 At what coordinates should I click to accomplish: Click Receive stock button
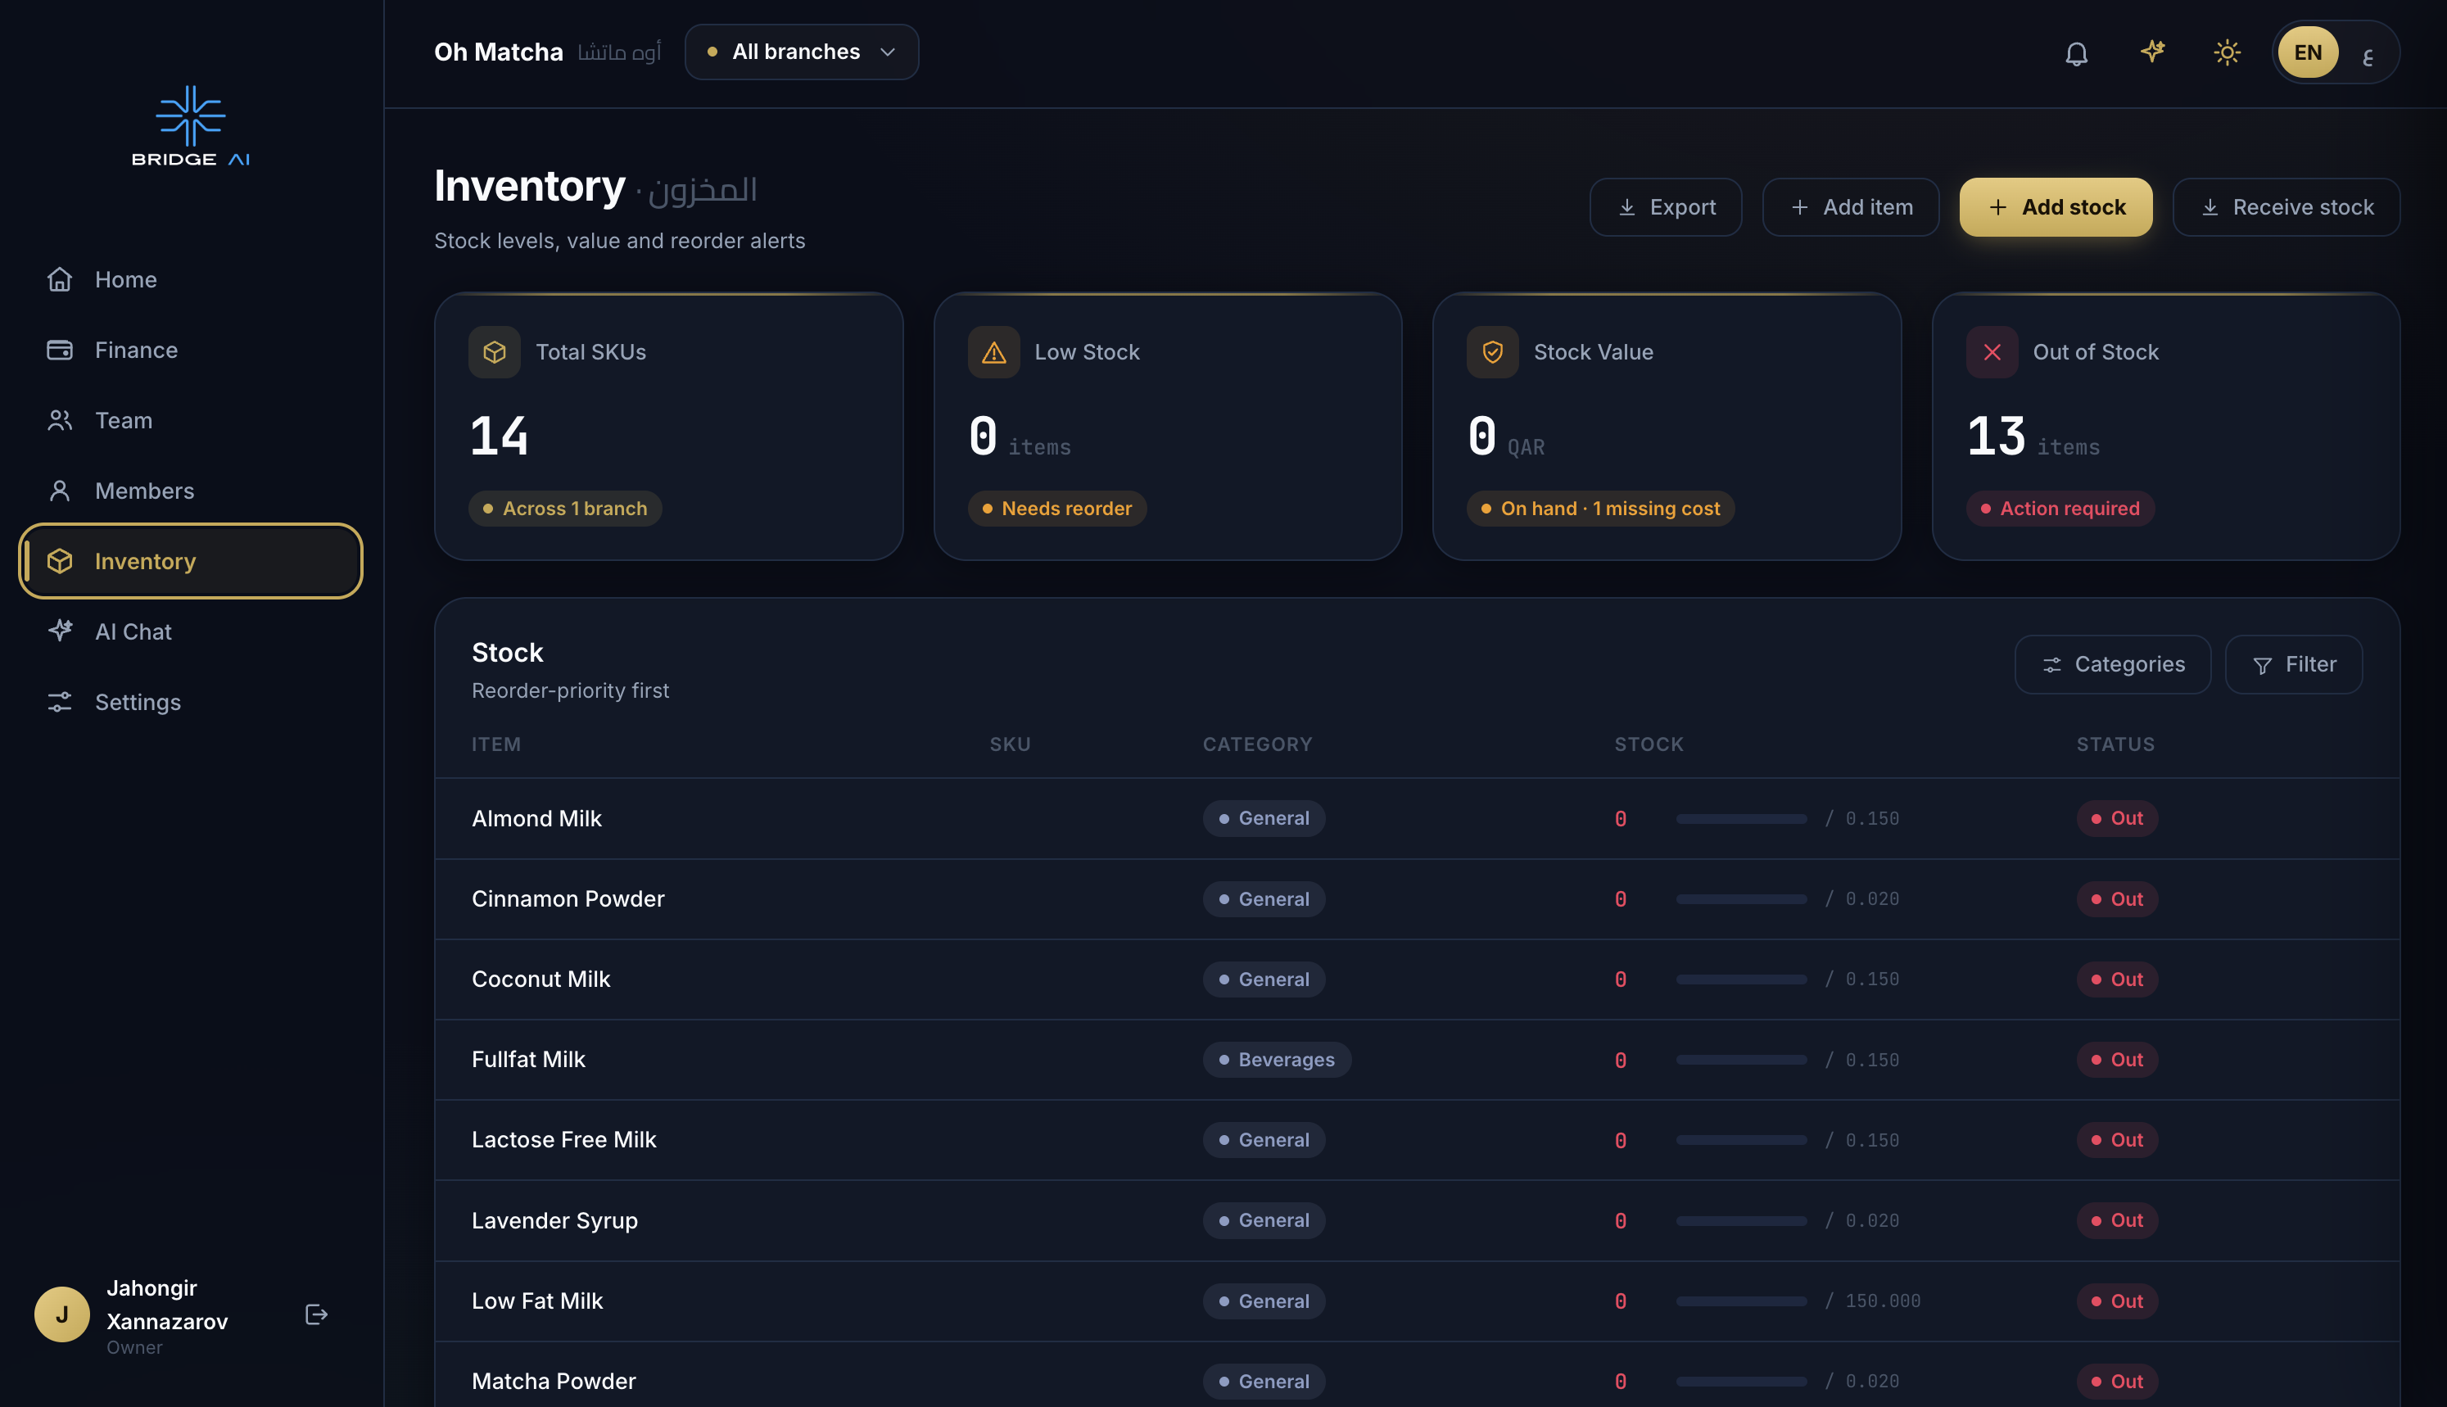click(x=2286, y=208)
